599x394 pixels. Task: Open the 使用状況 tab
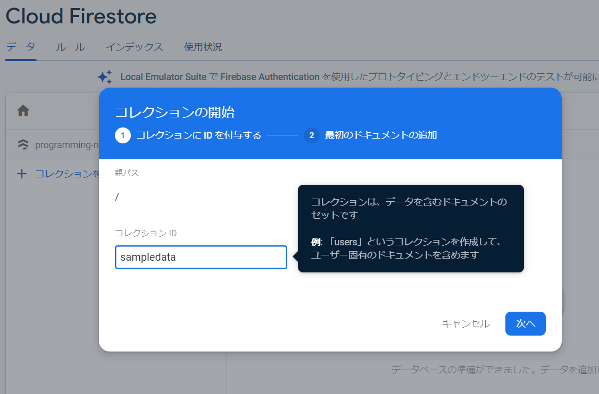(203, 47)
